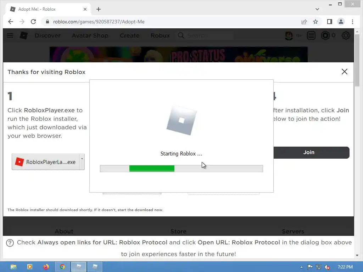Viewport: 363px width, 272px height.
Task: Click the Starting Roblox progress bar
Action: 181,169
